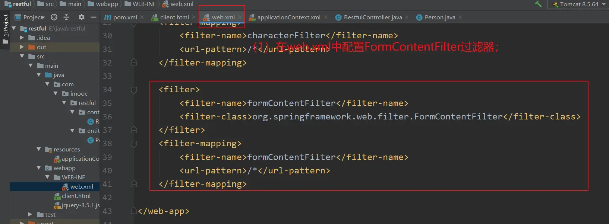Switch to the pom.xml editor tab
609x224 pixels.
click(x=125, y=17)
